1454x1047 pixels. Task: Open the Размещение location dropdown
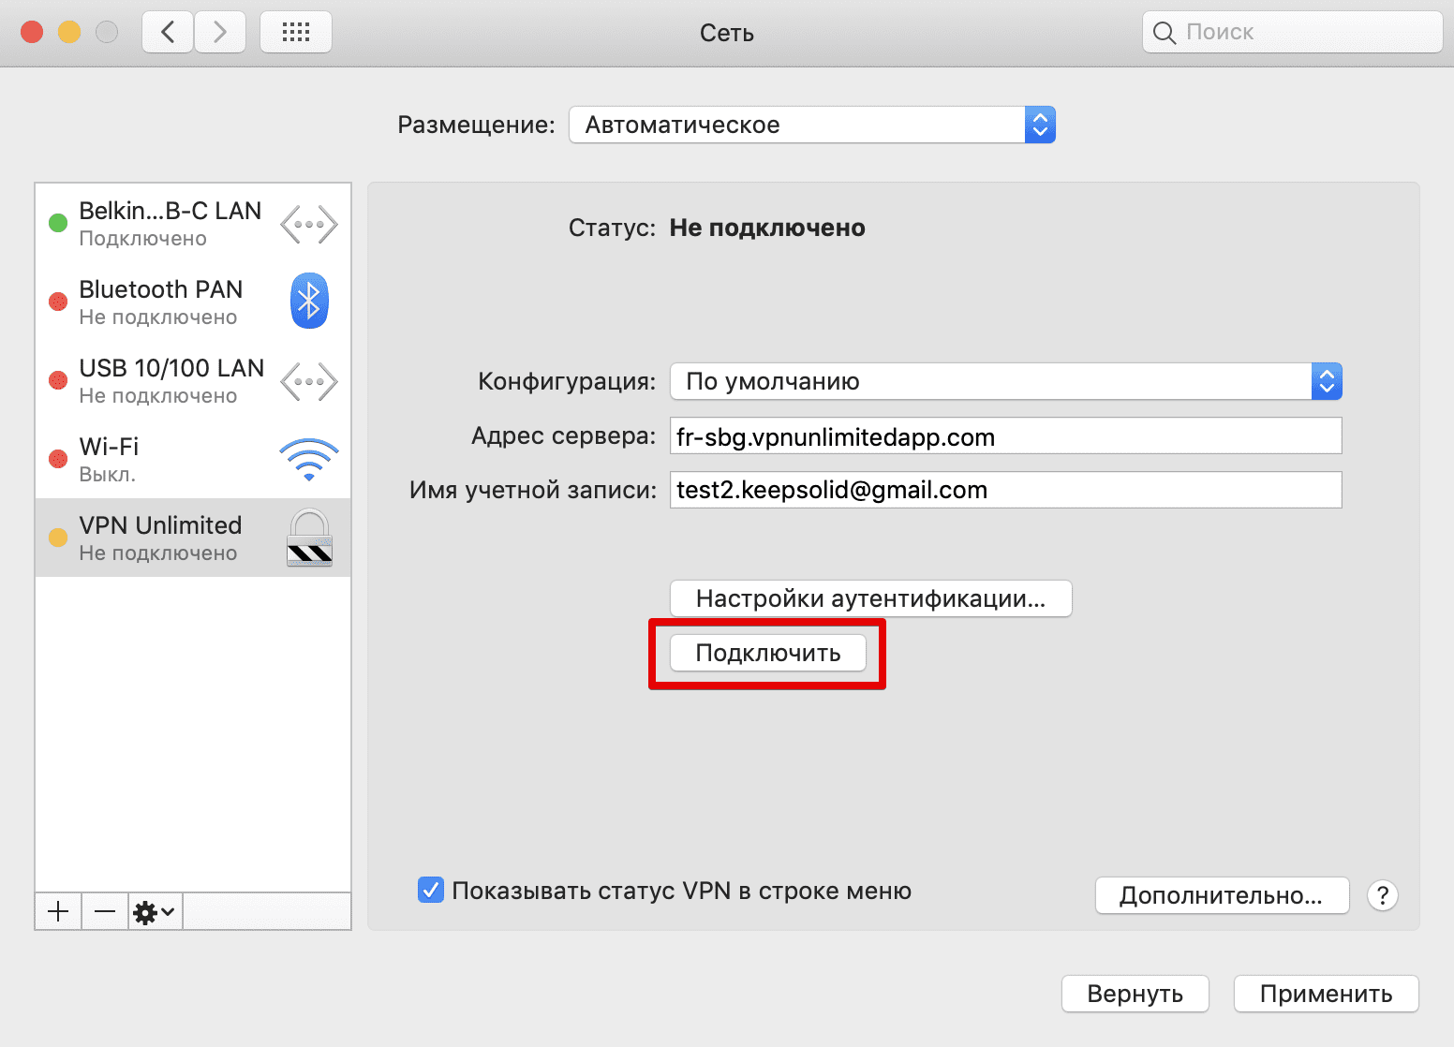point(811,125)
